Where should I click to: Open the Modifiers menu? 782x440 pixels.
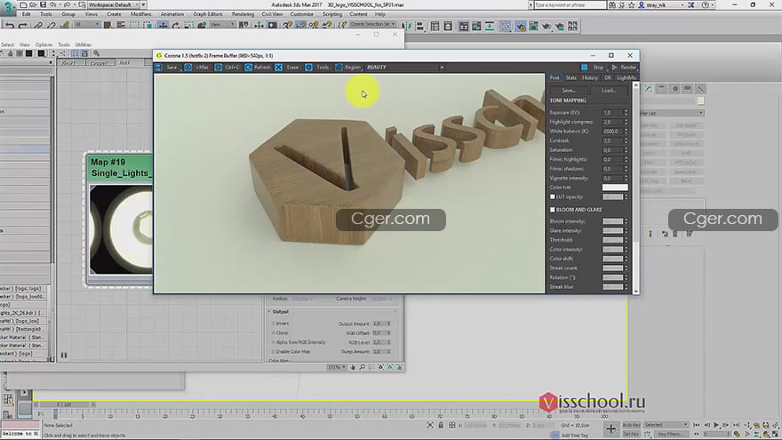pyautogui.click(x=140, y=14)
